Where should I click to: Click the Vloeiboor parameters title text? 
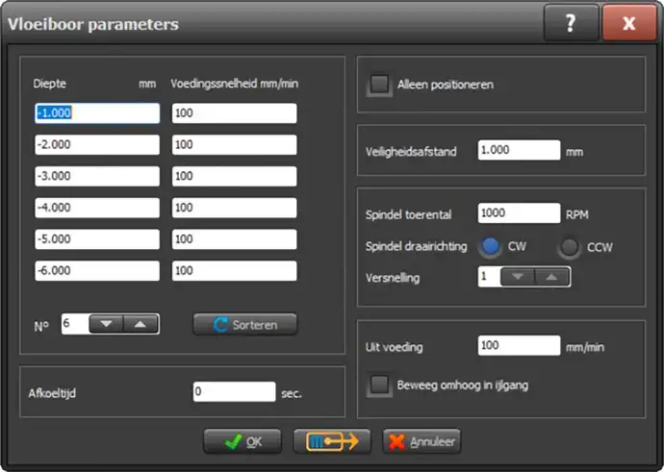click(93, 24)
